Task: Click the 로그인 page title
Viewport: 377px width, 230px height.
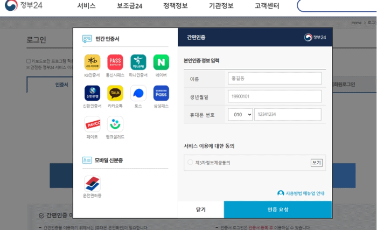Action: (36, 39)
